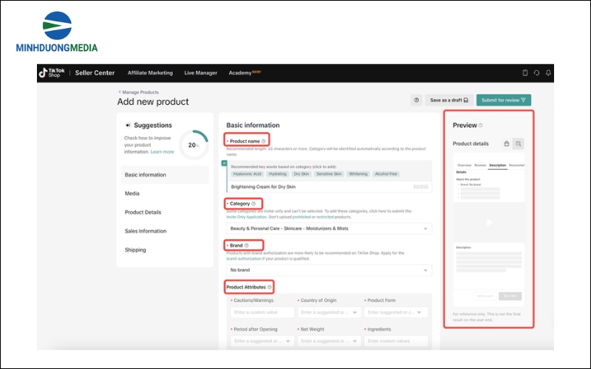Click the Cautions/Warnings input field
591x369 pixels.
pos(262,312)
